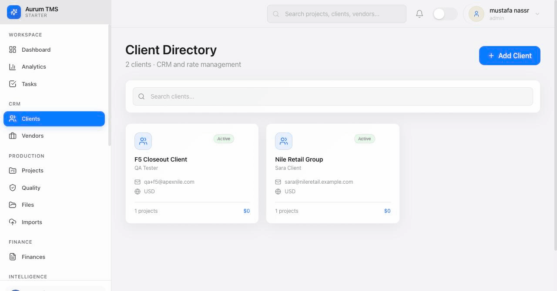Click the Add Client button

pyautogui.click(x=510, y=56)
